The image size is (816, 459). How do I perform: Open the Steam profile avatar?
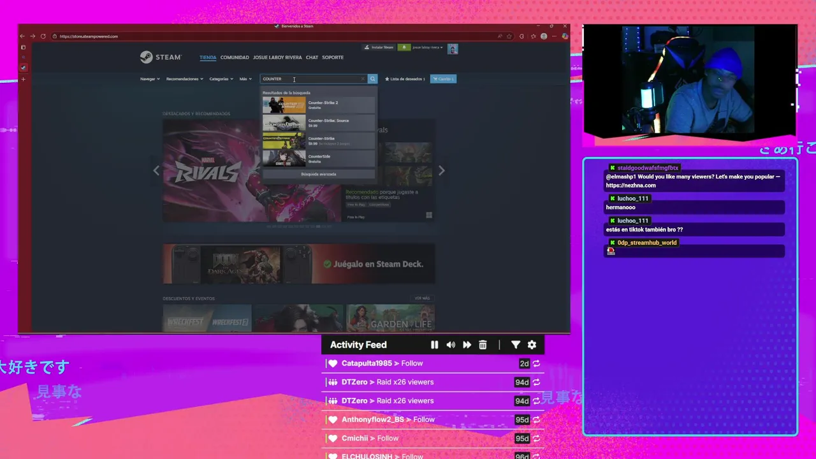453,48
